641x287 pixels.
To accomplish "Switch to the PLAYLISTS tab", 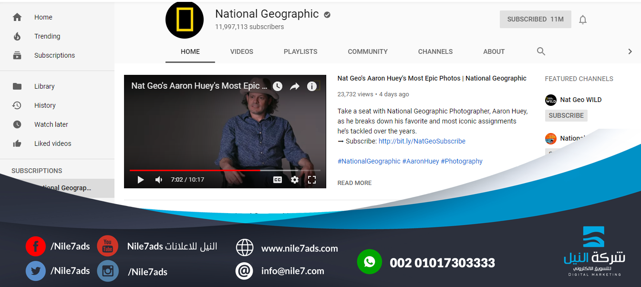I will click(300, 51).
